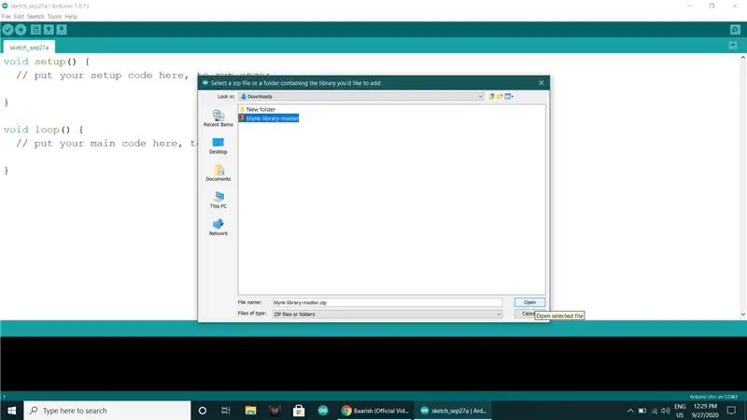This screenshot has height=420, width=747.
Task: Click the Save sketch toolbar icon
Action: (x=62, y=30)
